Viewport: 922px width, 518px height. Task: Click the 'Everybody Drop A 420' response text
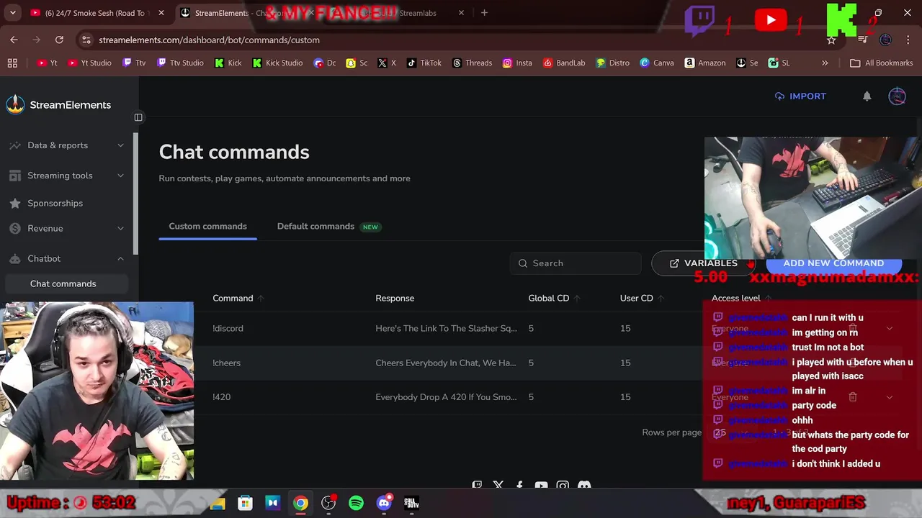[x=446, y=397]
